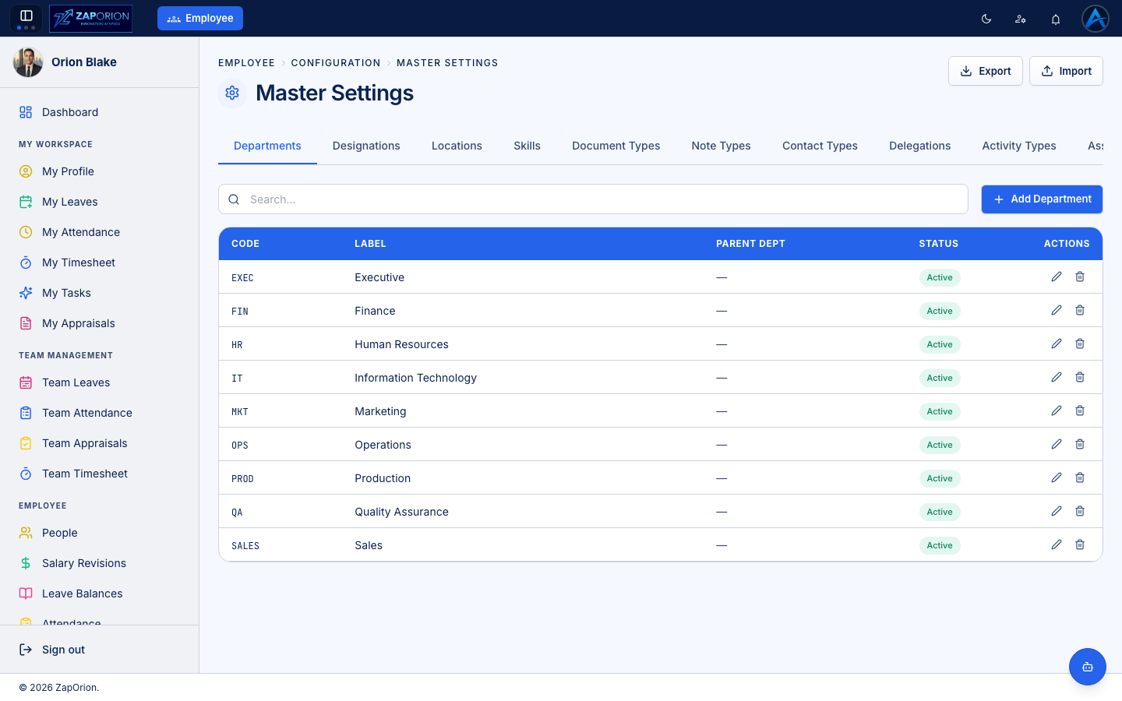Viewport: 1122px width, 701px height.
Task: Open My Timesheet page
Action: pos(99,262)
